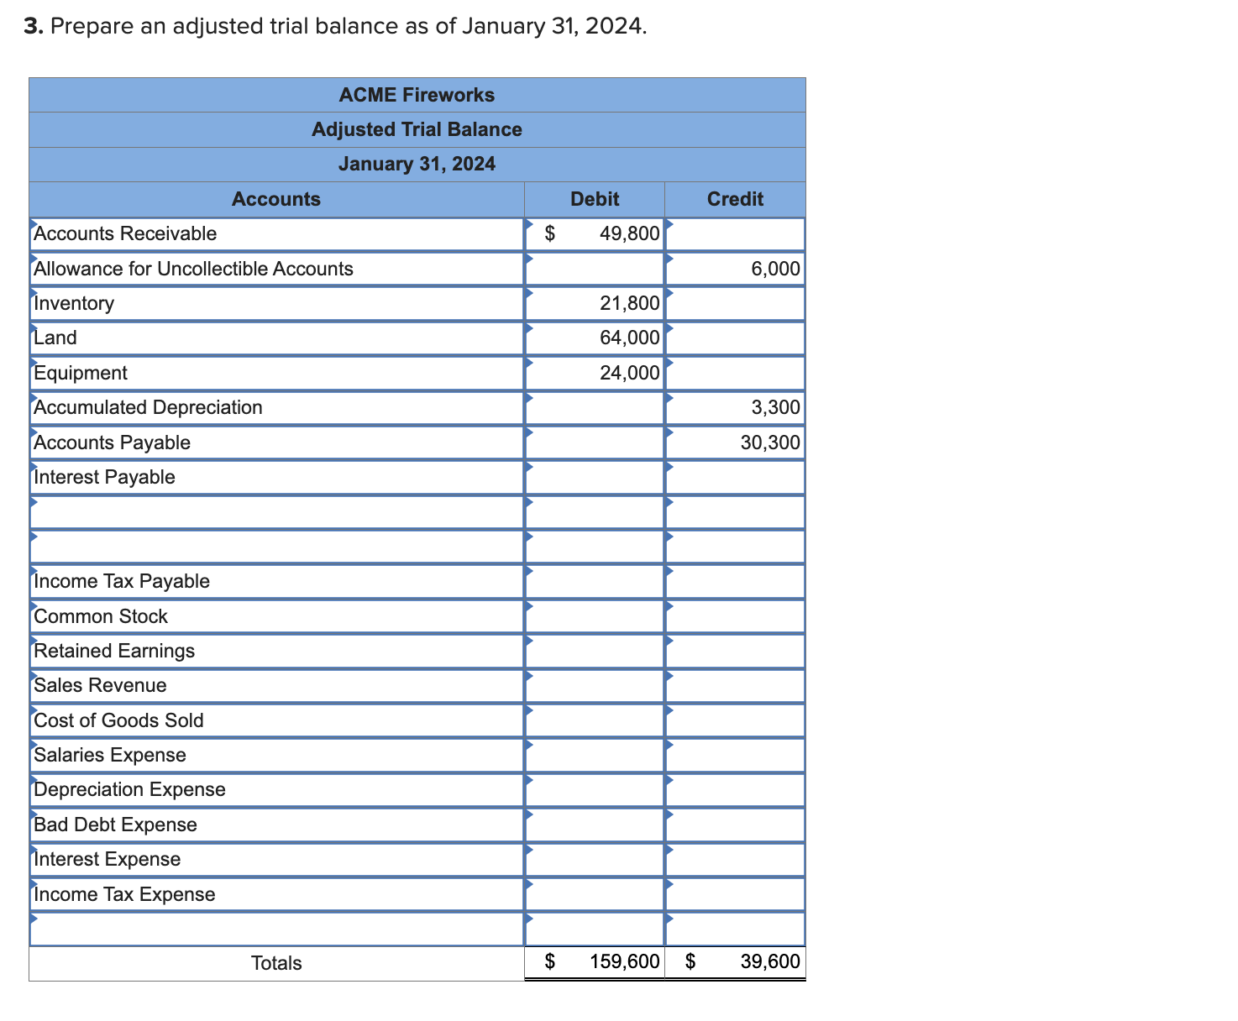
Task: Open the Sales Revenue account dropdown
Action: click(x=277, y=685)
